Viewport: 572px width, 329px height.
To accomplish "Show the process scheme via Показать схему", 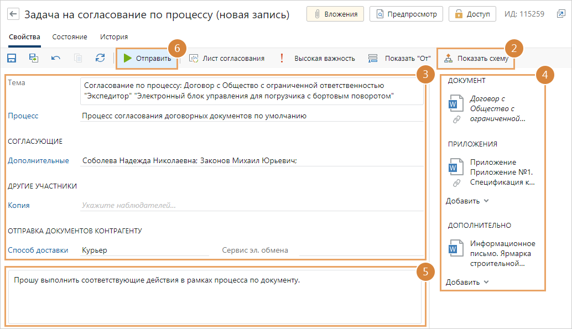I will [476, 58].
